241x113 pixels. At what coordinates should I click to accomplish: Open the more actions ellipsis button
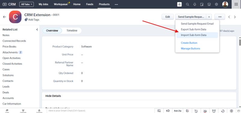pos(220,17)
